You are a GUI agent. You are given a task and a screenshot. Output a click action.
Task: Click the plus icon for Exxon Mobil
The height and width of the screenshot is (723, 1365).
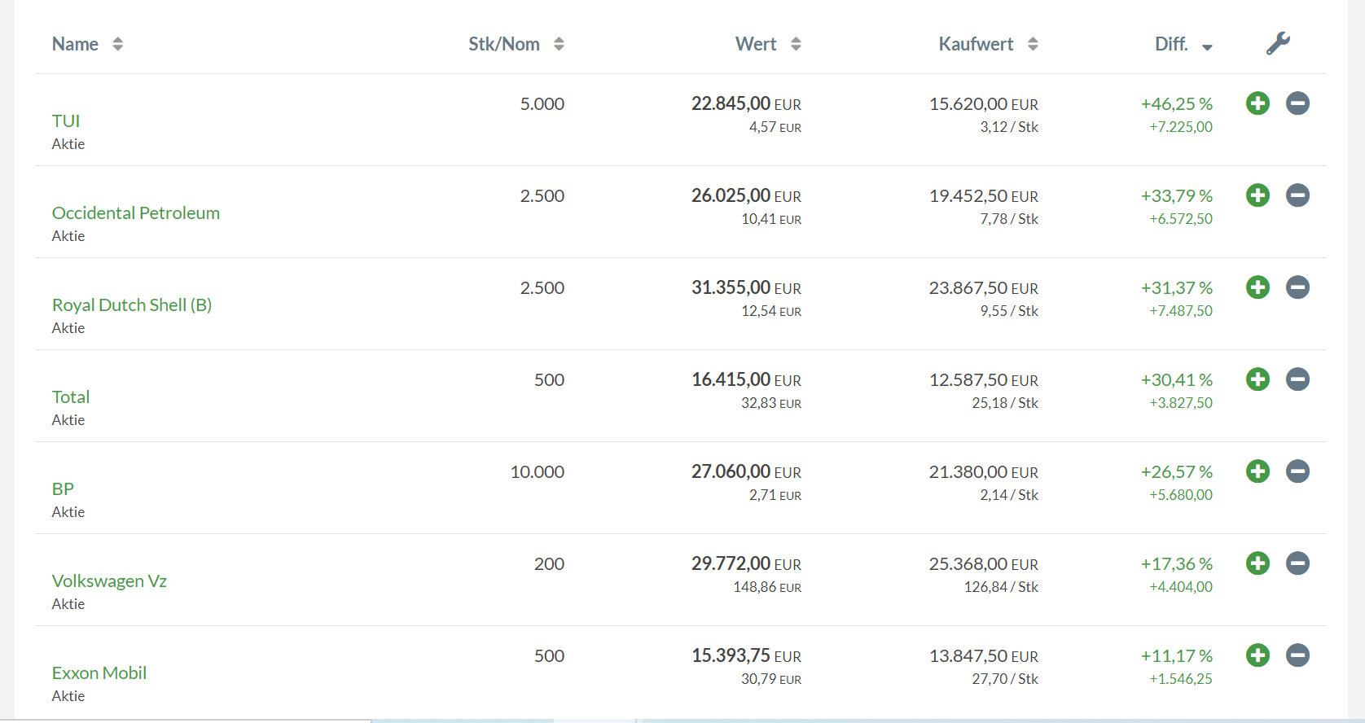coord(1257,655)
